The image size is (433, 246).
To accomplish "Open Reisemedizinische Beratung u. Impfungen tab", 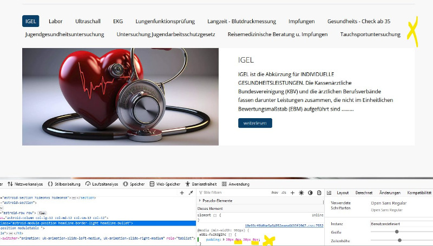I will tap(278, 35).
